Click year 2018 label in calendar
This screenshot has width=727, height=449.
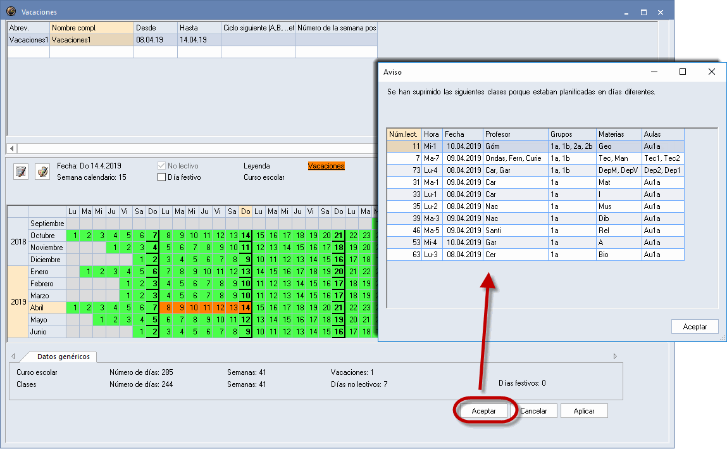click(x=18, y=242)
